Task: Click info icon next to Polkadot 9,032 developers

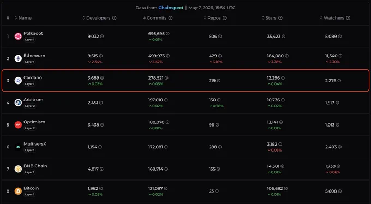Action: tap(101, 37)
